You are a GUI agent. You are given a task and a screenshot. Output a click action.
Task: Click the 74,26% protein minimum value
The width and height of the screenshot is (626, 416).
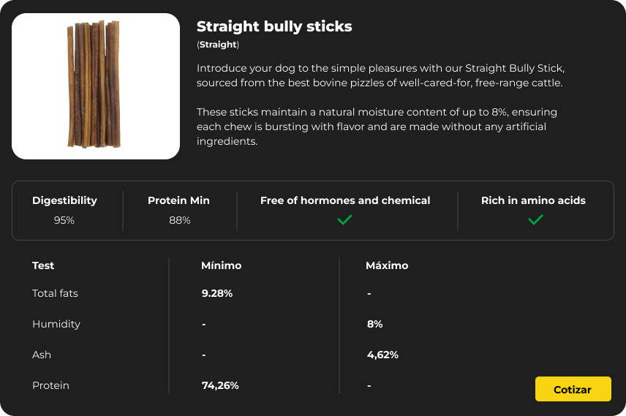tap(220, 385)
